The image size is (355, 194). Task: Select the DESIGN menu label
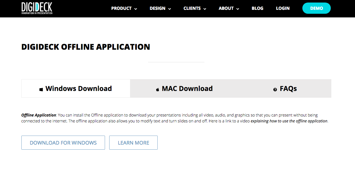[157, 8]
